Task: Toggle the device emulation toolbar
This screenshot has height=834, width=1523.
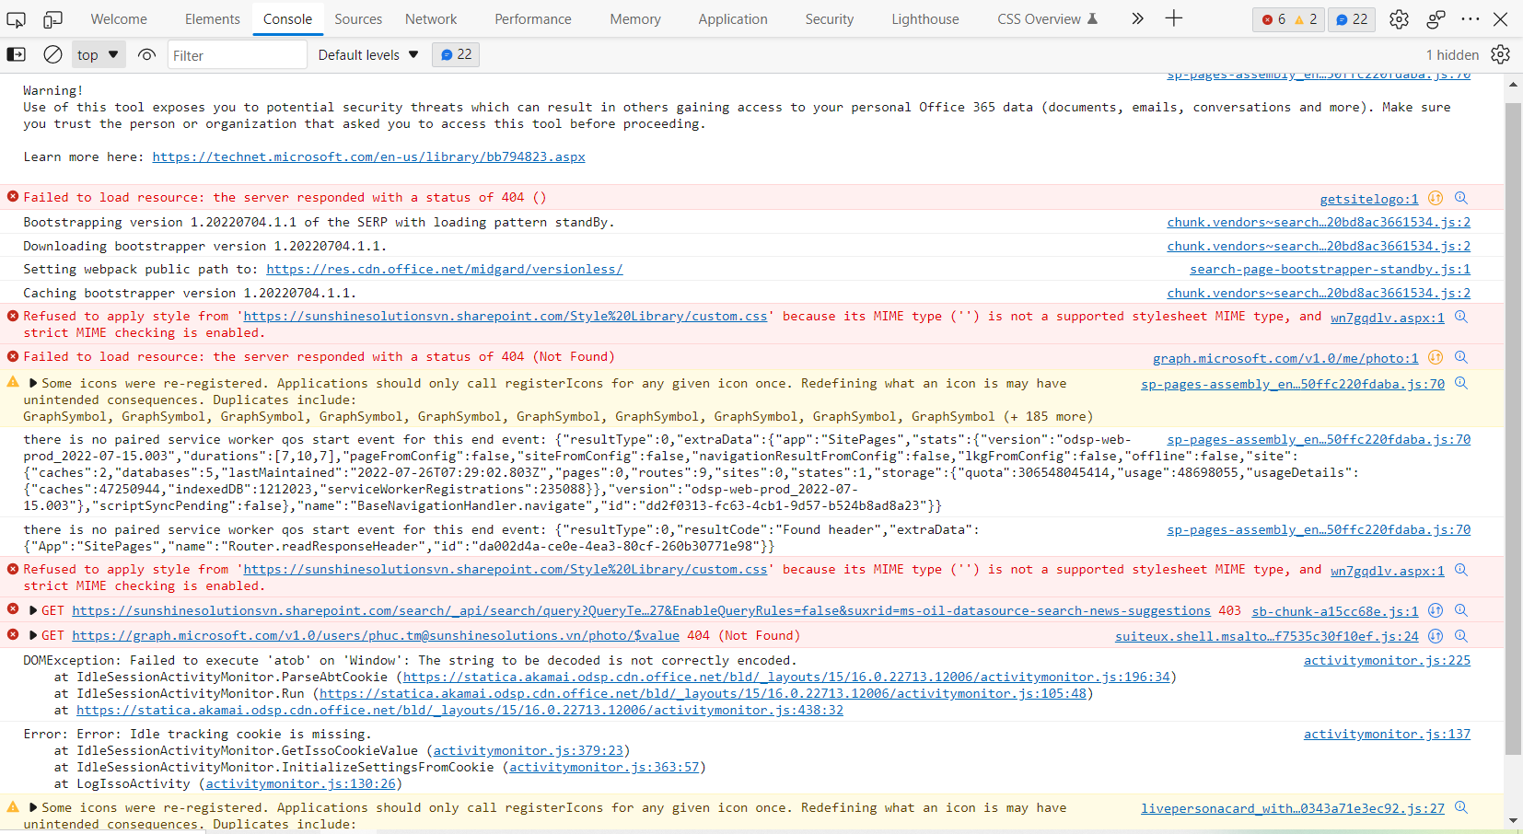Action: tap(52, 18)
